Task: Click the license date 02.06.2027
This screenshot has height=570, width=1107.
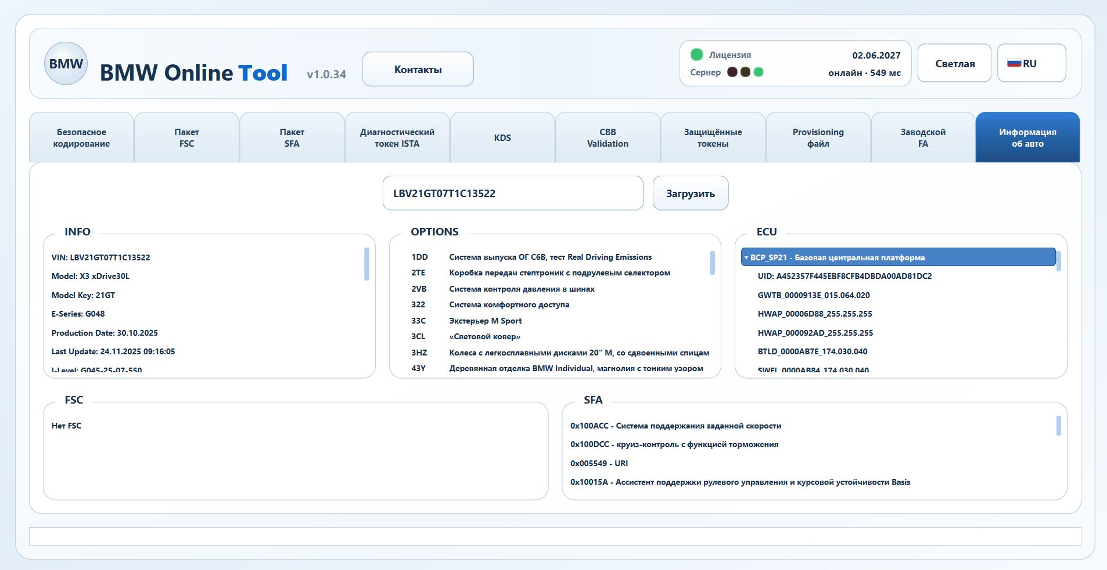Action: click(x=876, y=55)
